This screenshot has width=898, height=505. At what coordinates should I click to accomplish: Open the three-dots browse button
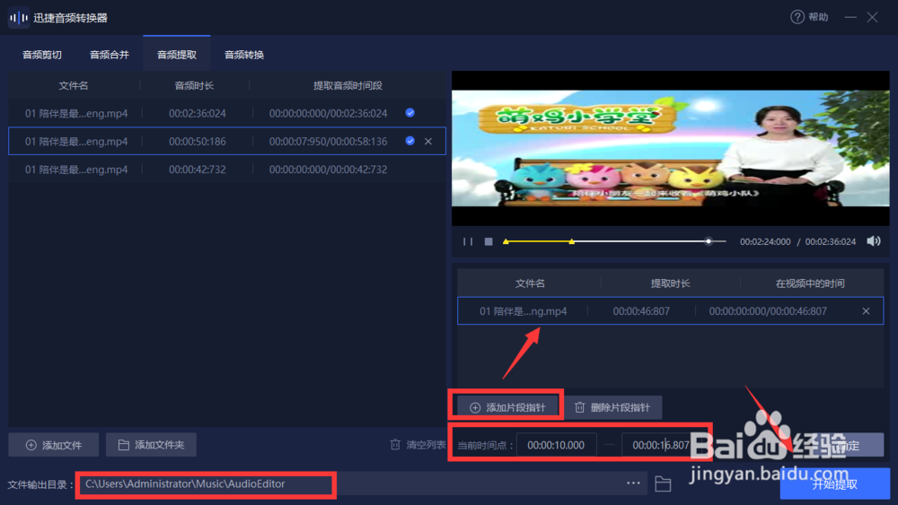pyautogui.click(x=633, y=483)
